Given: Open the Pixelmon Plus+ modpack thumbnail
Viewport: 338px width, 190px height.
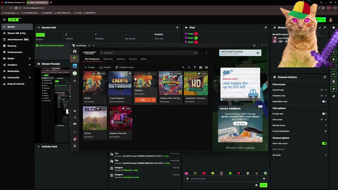Looking at the screenshot, I should 171,84.
